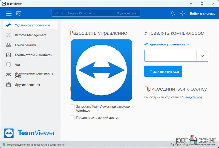219x148 pixels.
Task: Select Удаленное управление in sidebar
Action: (30, 25)
